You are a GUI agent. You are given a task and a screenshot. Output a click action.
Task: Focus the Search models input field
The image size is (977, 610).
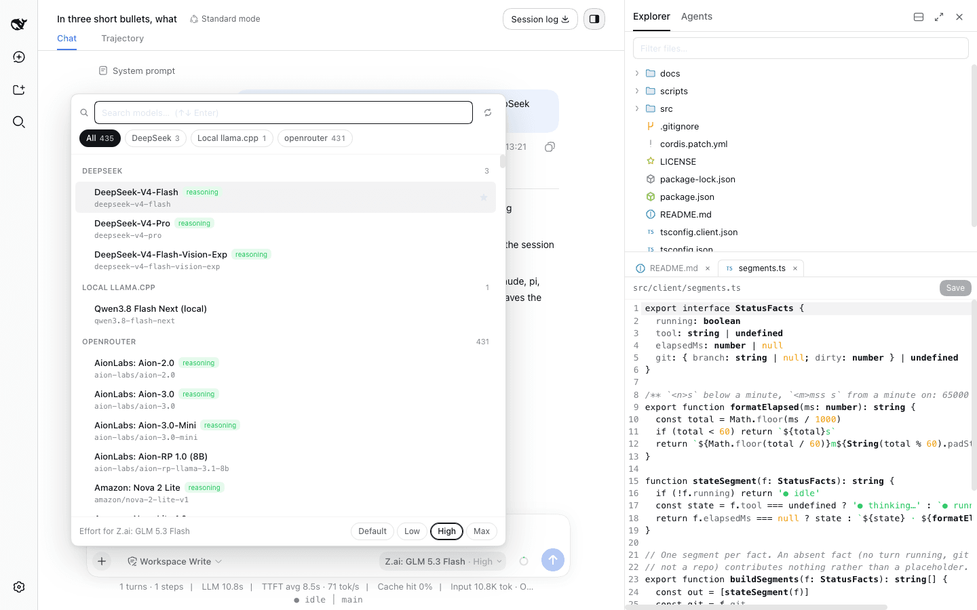(x=284, y=113)
